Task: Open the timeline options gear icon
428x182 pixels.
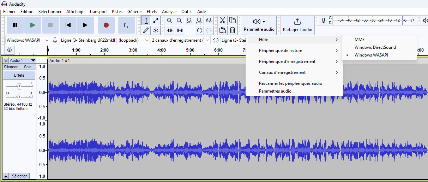Action: pos(10,50)
